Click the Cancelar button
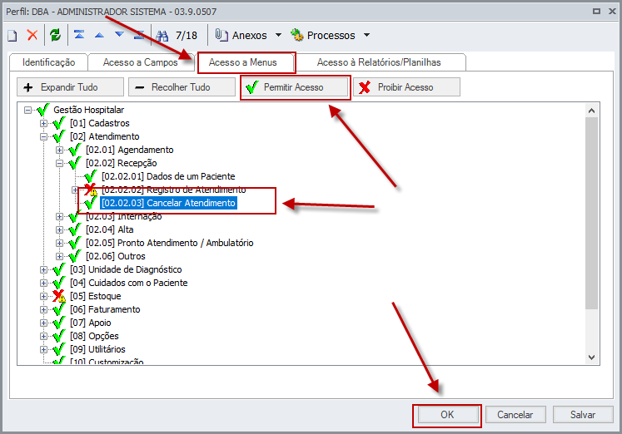The width and height of the screenshot is (622, 434). [x=515, y=415]
